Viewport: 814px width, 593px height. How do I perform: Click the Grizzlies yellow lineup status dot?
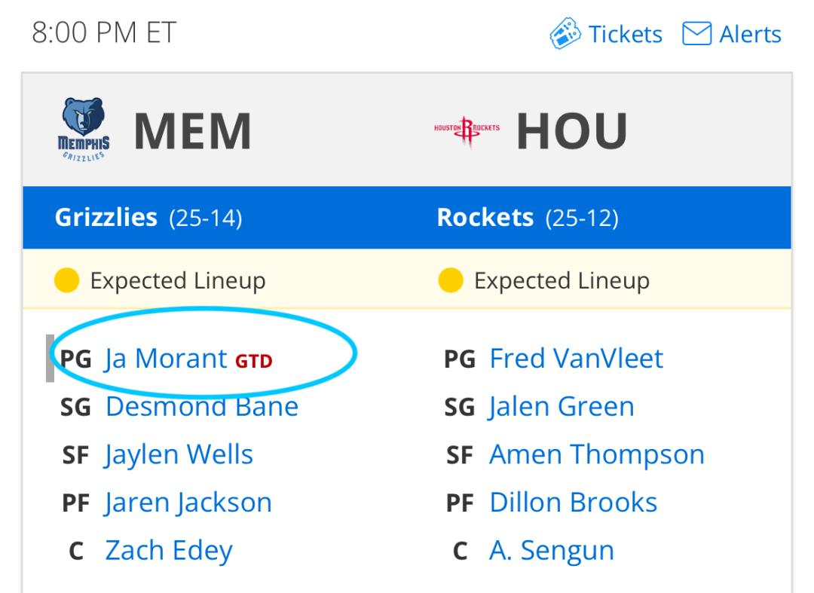click(66, 280)
